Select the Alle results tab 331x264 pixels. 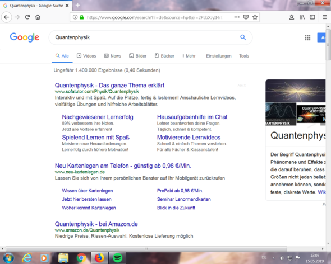coord(62,56)
